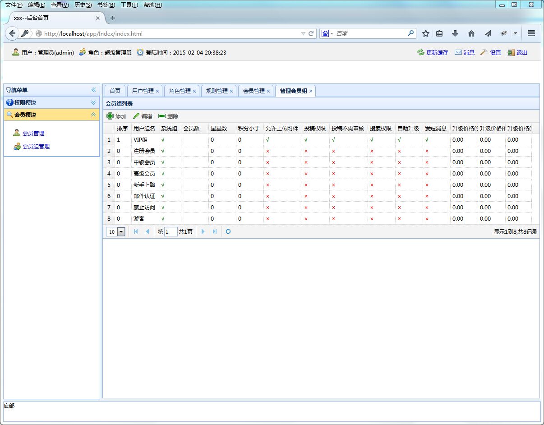Open the 消息 messages link
544x425 pixels.
464,52
